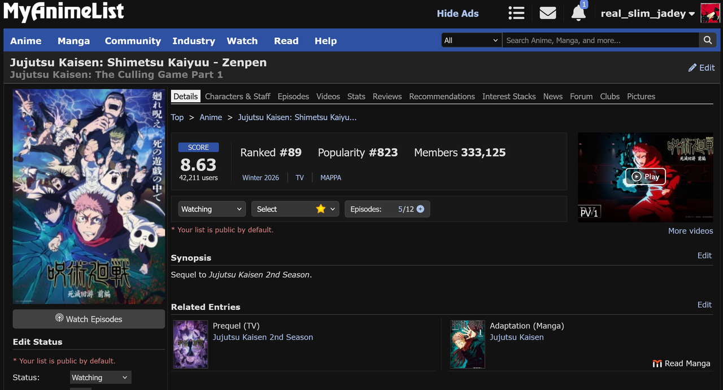Open the search category All dropdown

coord(472,40)
